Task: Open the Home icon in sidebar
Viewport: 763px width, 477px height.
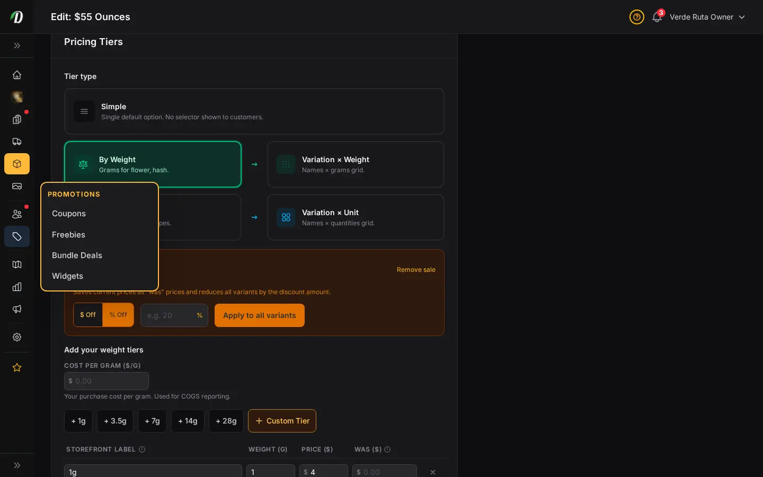Action: tap(17, 75)
